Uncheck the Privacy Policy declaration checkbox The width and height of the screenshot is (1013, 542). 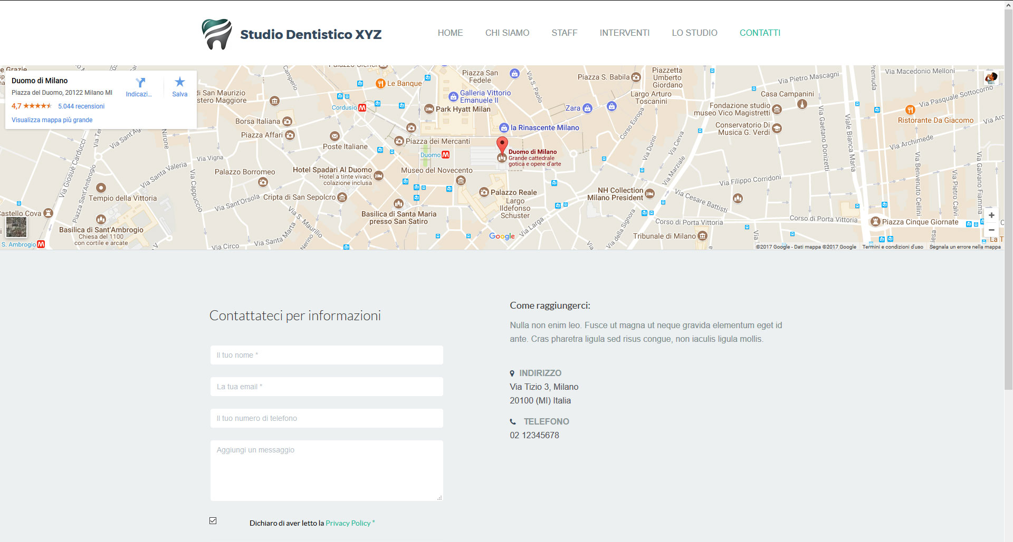(213, 521)
